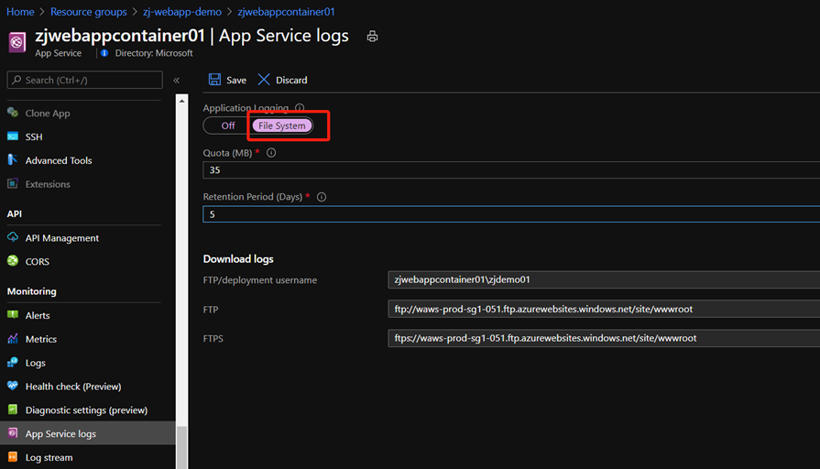The height and width of the screenshot is (469, 820).
Task: Click the Diagnostic settings icon
Action: pyautogui.click(x=13, y=409)
